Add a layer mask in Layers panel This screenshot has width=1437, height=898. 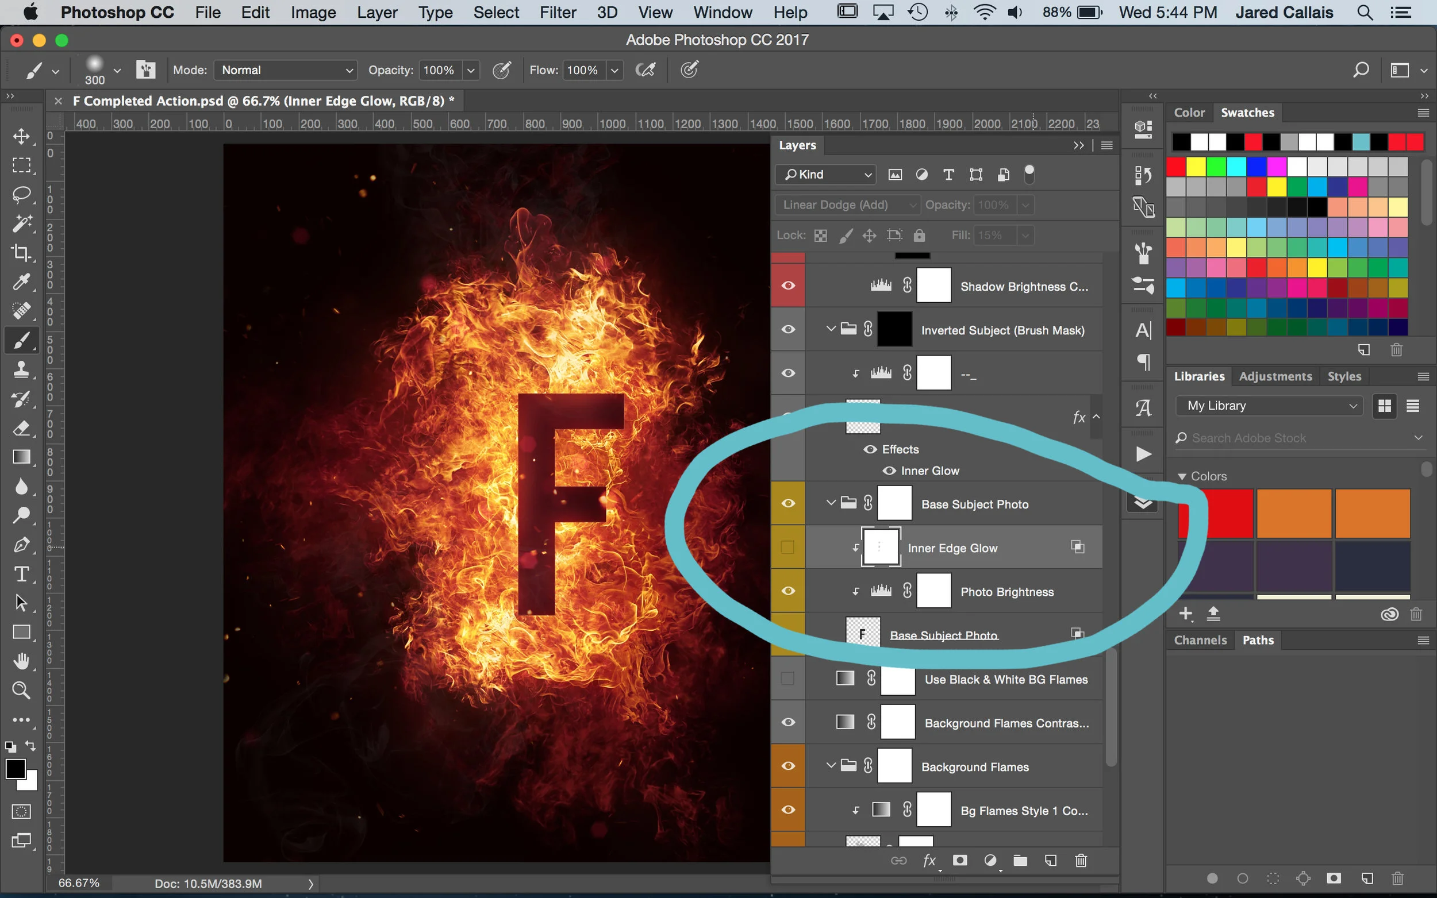pyautogui.click(x=960, y=861)
